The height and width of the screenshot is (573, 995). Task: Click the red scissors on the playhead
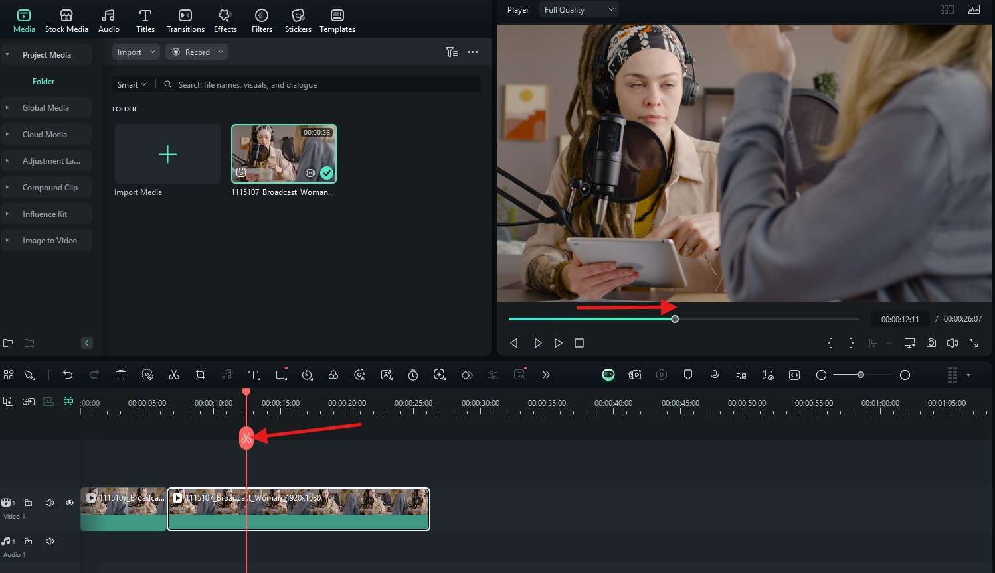(x=246, y=438)
